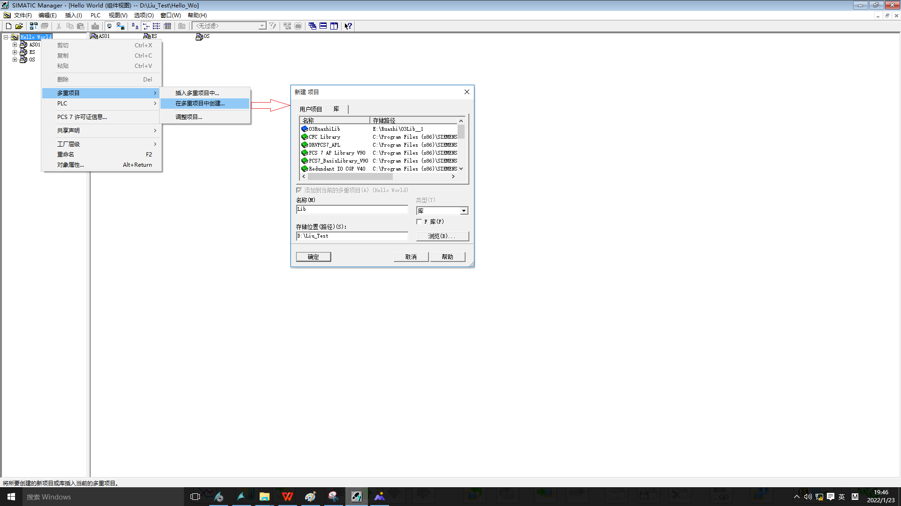The height and width of the screenshot is (506, 901).
Task: Click the 确定 button in dialog
Action: (313, 257)
